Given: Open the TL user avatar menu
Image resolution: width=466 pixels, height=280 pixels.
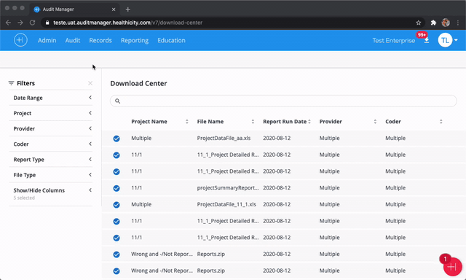Looking at the screenshot, I should (445, 40).
